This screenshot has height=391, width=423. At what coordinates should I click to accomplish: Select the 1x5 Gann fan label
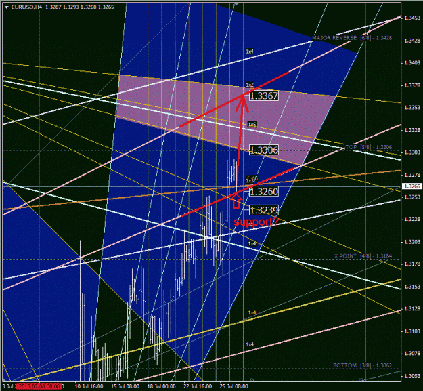(x=252, y=124)
